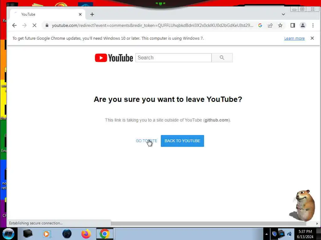Open the Chrome three-dot menu
321x240 pixels.
pos(313,25)
